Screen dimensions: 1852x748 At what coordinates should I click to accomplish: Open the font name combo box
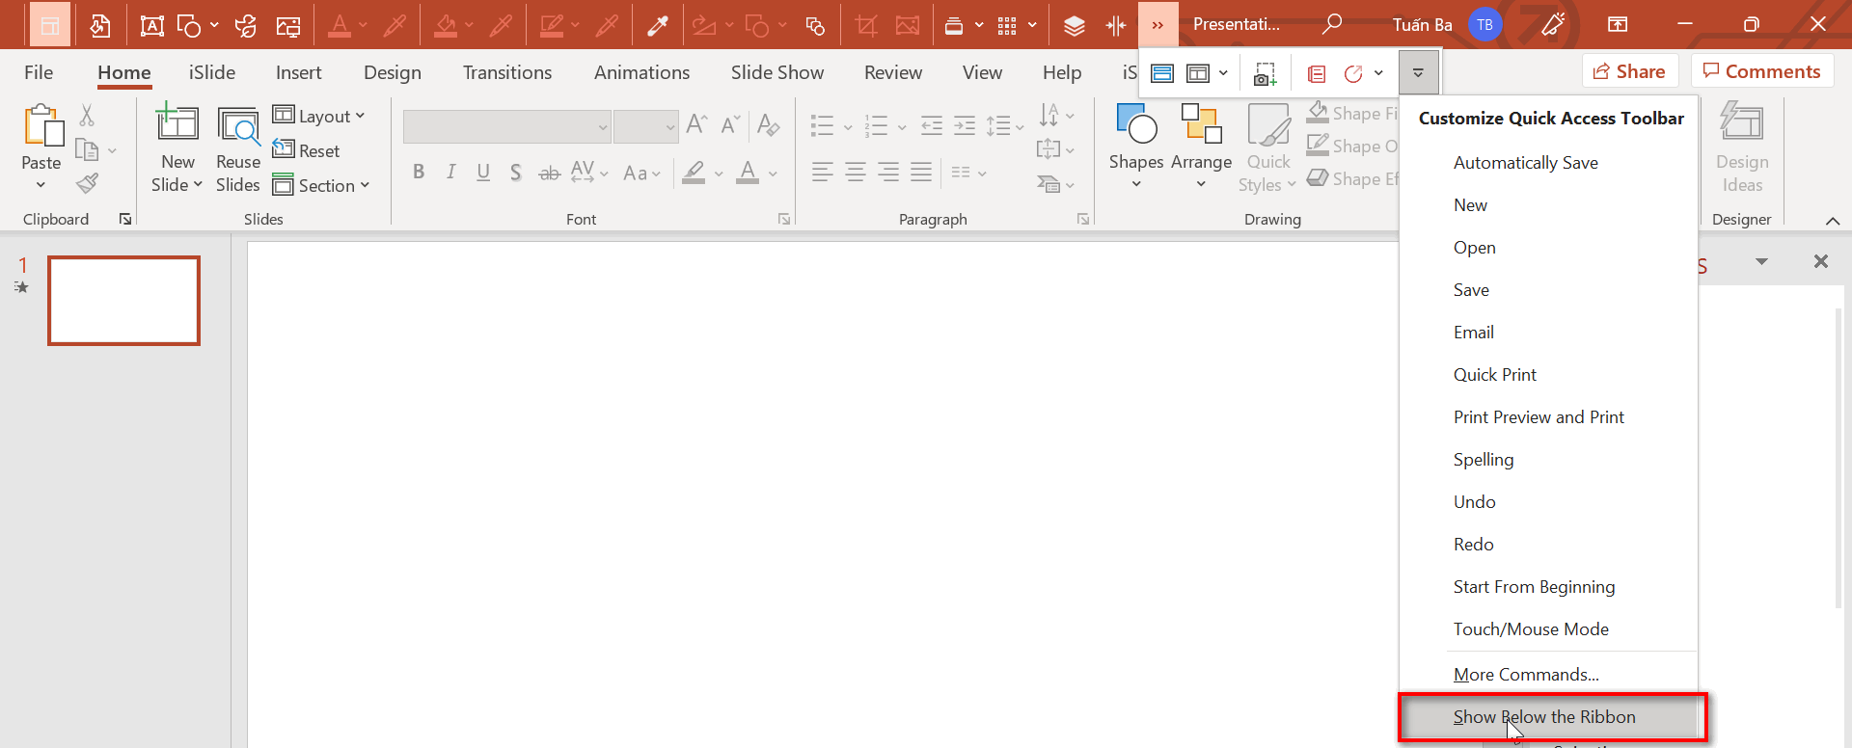coord(507,126)
